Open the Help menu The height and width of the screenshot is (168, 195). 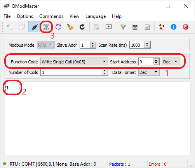(117, 16)
